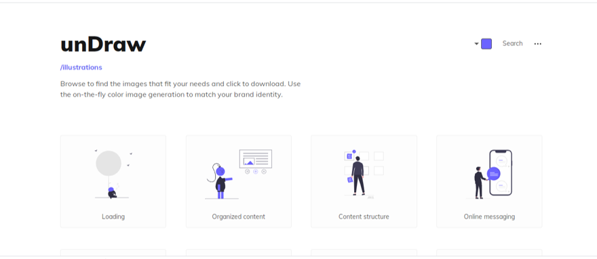Click the 'Browse to find the images' description
This screenshot has width=597, height=259.
(180, 89)
